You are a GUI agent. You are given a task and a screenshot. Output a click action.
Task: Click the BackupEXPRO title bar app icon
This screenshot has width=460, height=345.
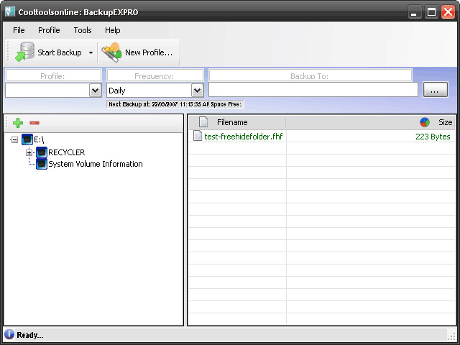(x=10, y=11)
